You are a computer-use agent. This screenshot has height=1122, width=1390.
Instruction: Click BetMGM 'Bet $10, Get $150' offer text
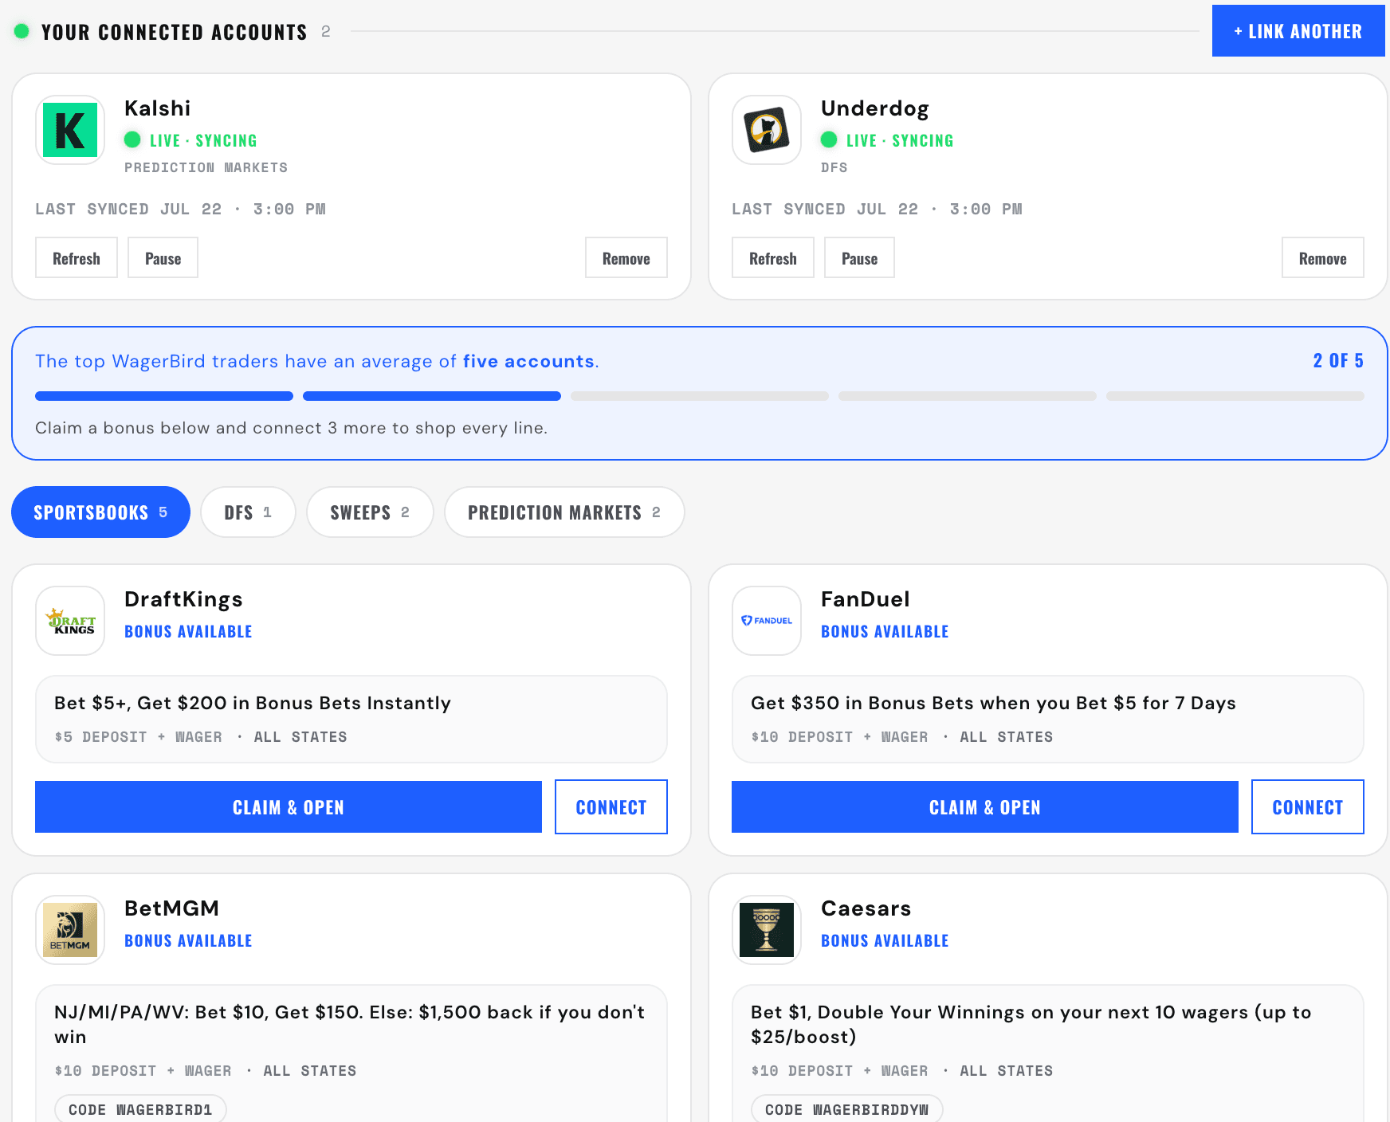pos(351,1024)
